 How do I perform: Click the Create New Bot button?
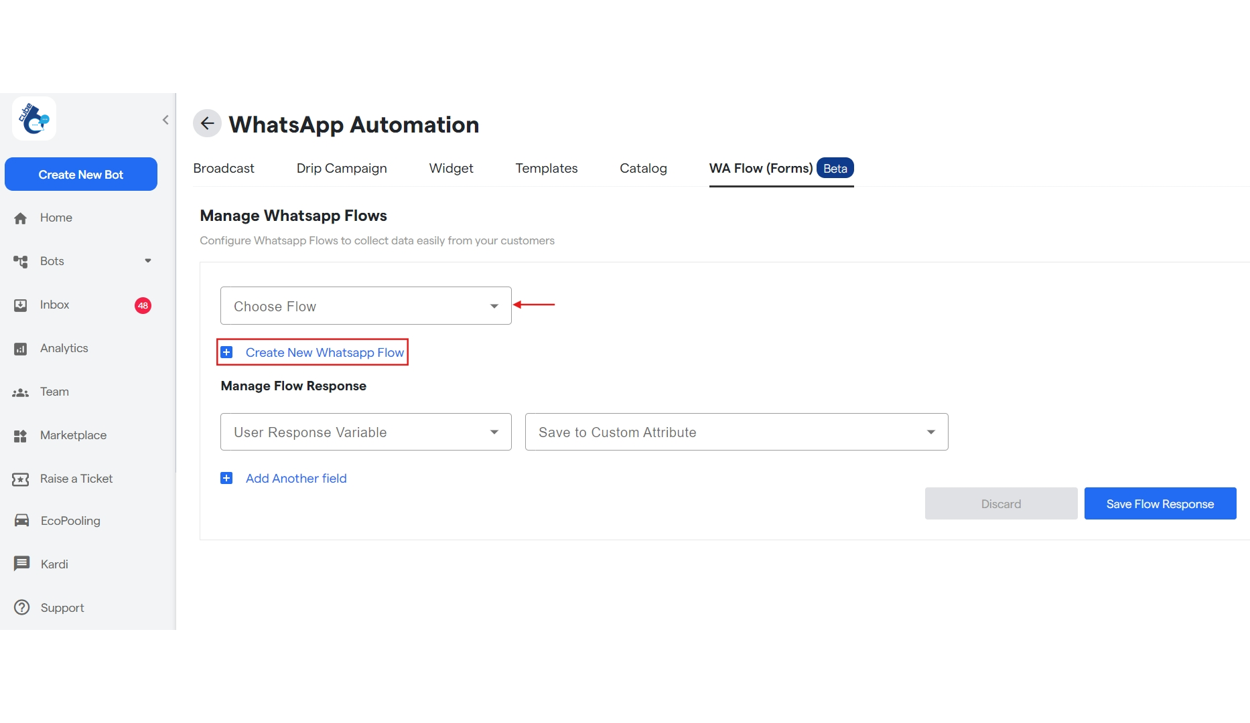tap(80, 174)
